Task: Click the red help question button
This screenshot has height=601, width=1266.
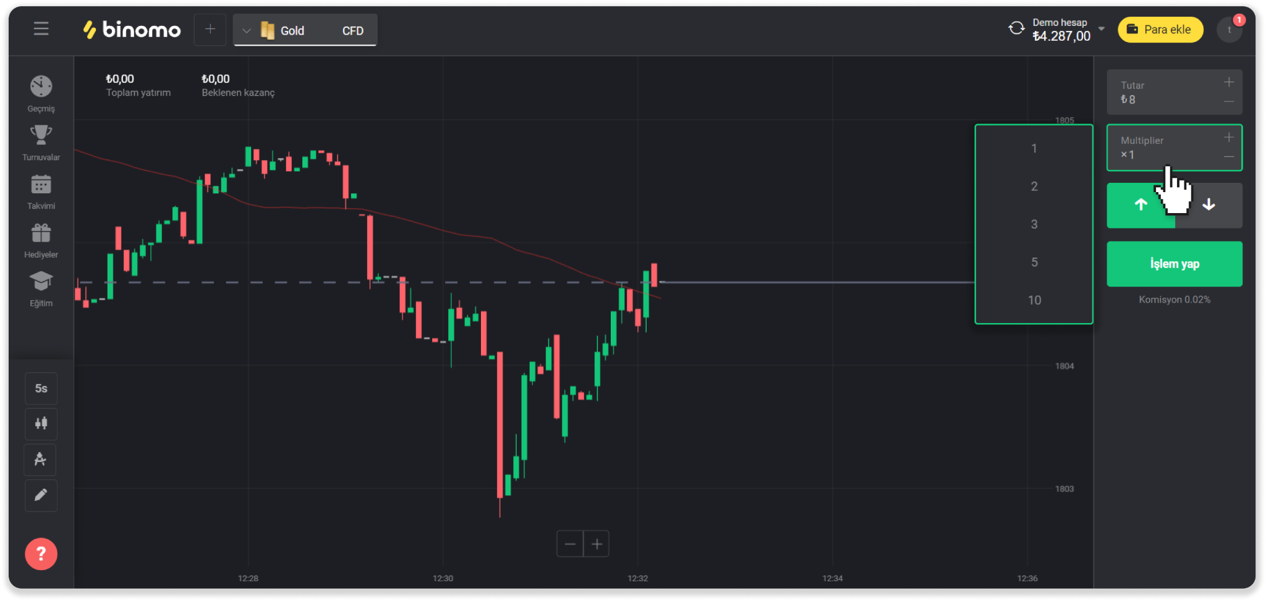Action: click(x=41, y=554)
